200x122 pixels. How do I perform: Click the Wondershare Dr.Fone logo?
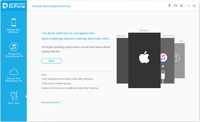[14, 6]
